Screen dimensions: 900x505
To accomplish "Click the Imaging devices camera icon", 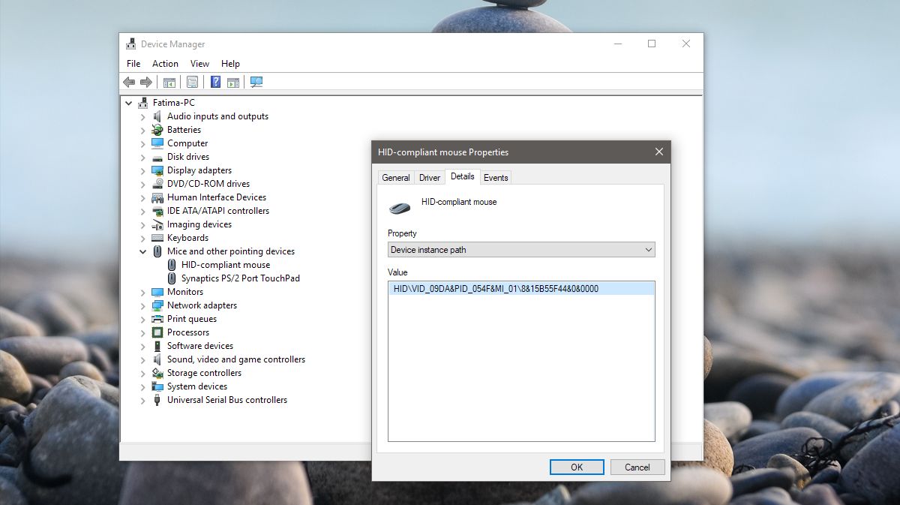I will [x=157, y=224].
